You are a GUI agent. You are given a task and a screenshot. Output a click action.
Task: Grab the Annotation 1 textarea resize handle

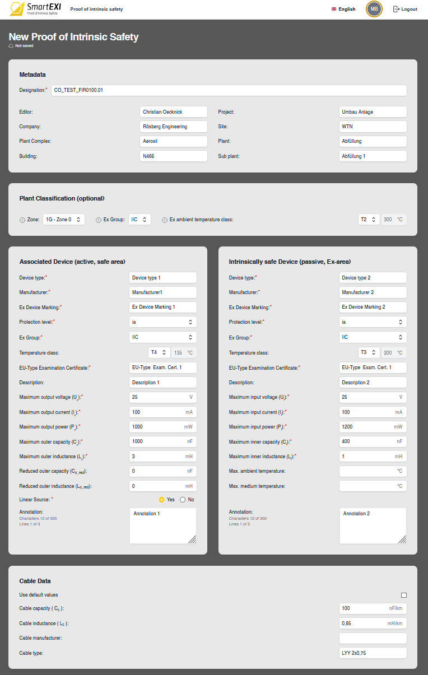(x=192, y=539)
